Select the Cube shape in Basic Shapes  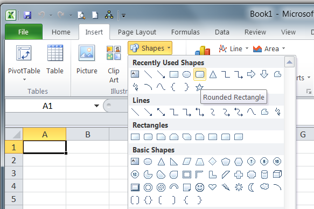[277, 175]
